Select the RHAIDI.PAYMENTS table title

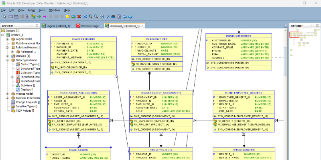click(x=83, y=39)
